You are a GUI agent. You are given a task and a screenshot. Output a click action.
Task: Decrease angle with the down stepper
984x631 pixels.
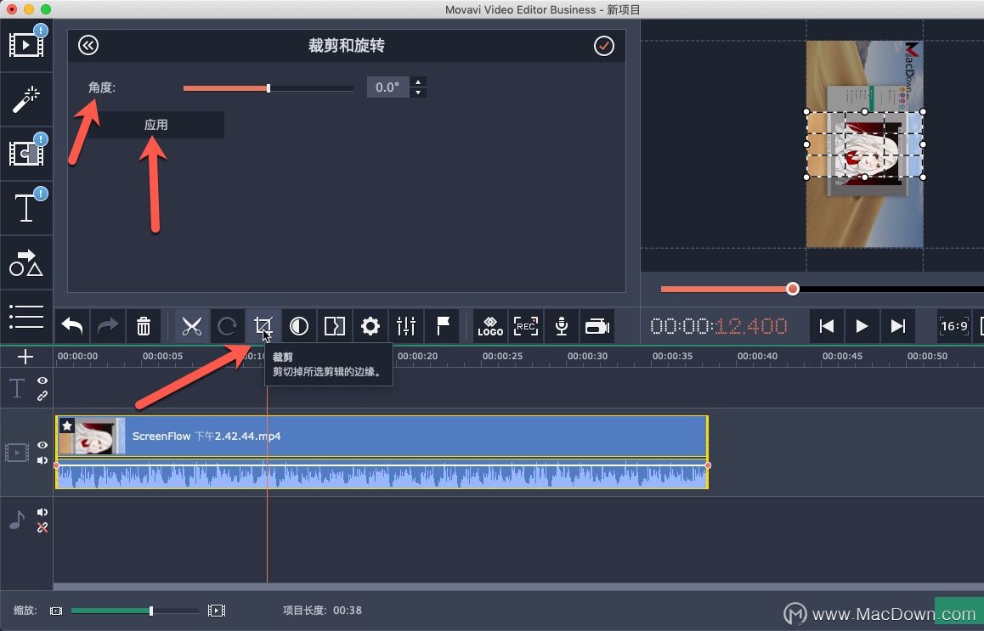click(418, 93)
